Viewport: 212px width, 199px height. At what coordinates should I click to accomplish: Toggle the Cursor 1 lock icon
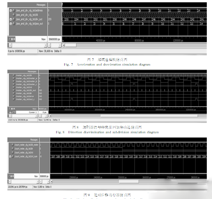pyautogui.click(x=10, y=112)
